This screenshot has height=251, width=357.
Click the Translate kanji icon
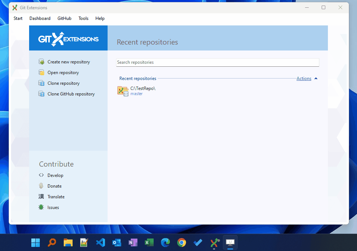41,196
